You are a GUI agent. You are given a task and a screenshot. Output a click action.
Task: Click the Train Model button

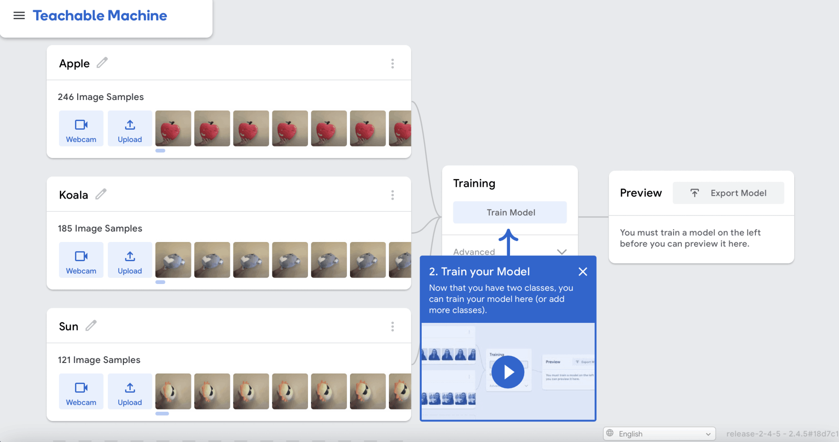510,212
